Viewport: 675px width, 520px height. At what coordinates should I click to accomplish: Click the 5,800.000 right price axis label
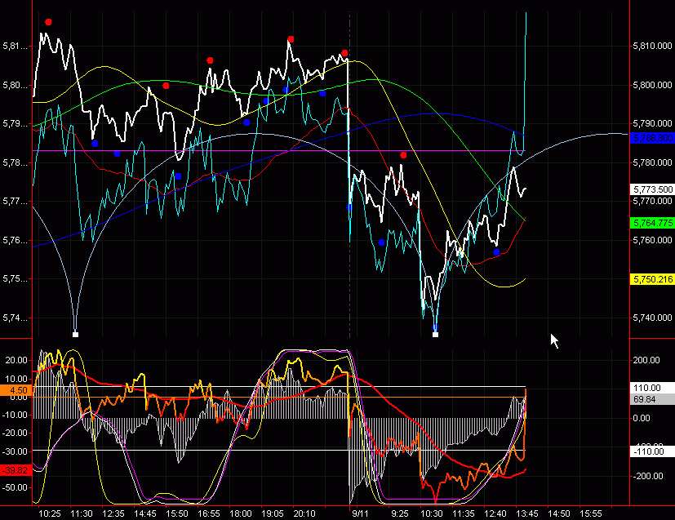[x=652, y=85]
